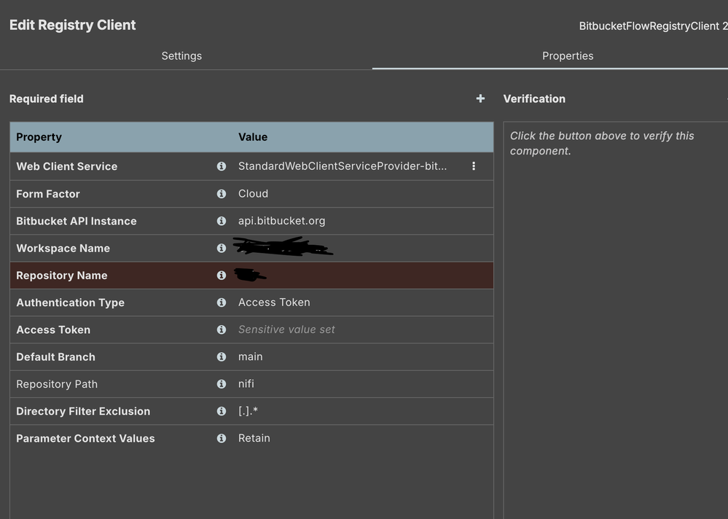
Task: Select the Workspace Name property name
Action: [x=63, y=249]
